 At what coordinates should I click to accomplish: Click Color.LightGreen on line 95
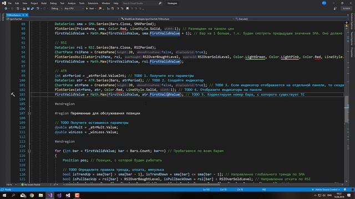[x=249, y=57]
